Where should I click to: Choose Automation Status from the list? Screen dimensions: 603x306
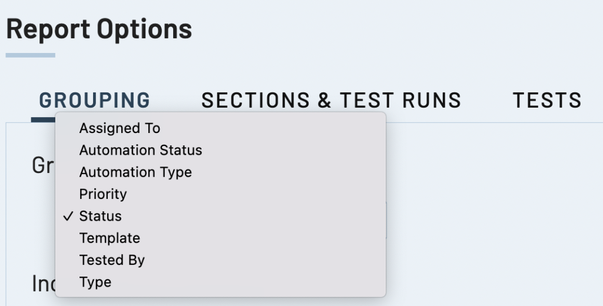pyautogui.click(x=141, y=150)
